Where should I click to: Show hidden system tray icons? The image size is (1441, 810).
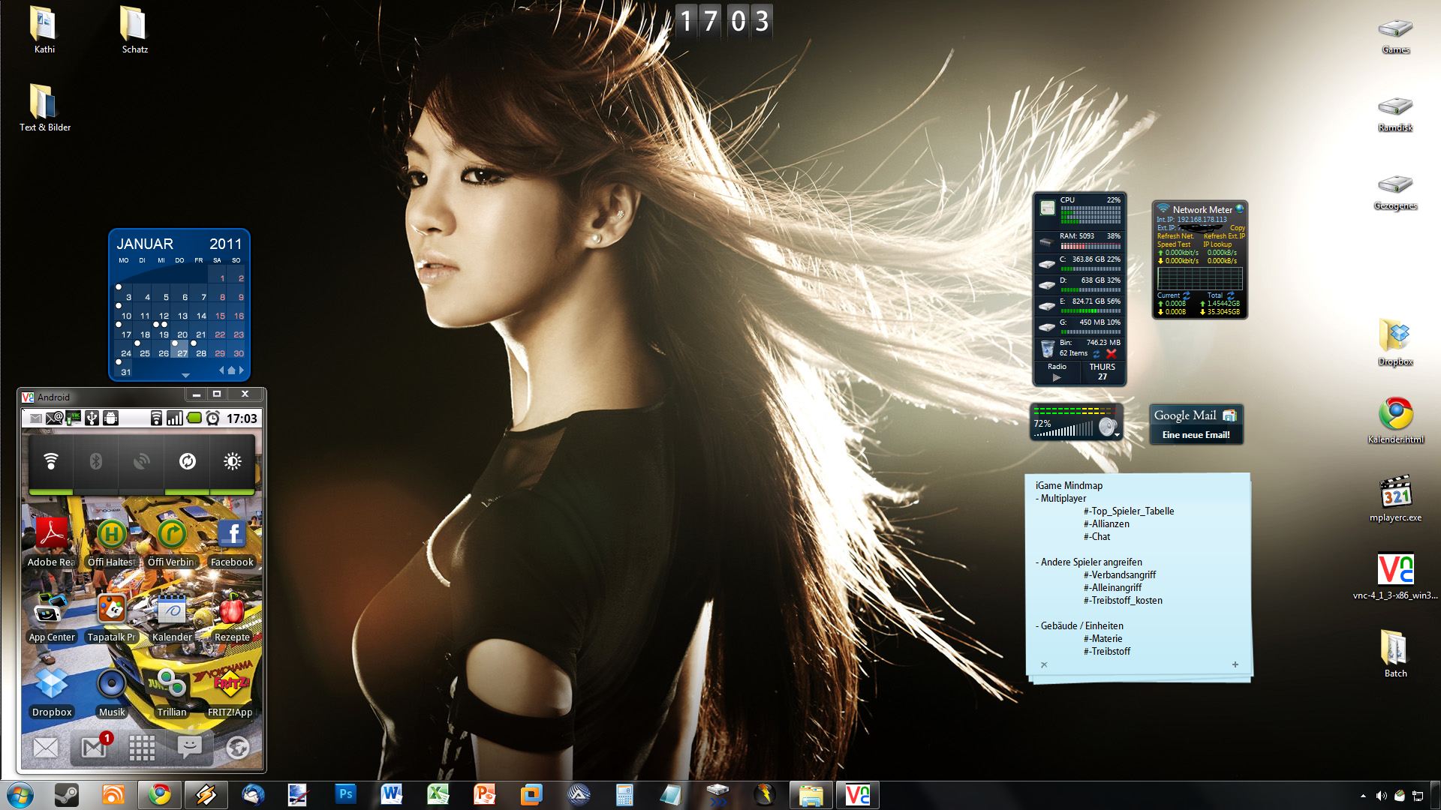pyautogui.click(x=1363, y=796)
